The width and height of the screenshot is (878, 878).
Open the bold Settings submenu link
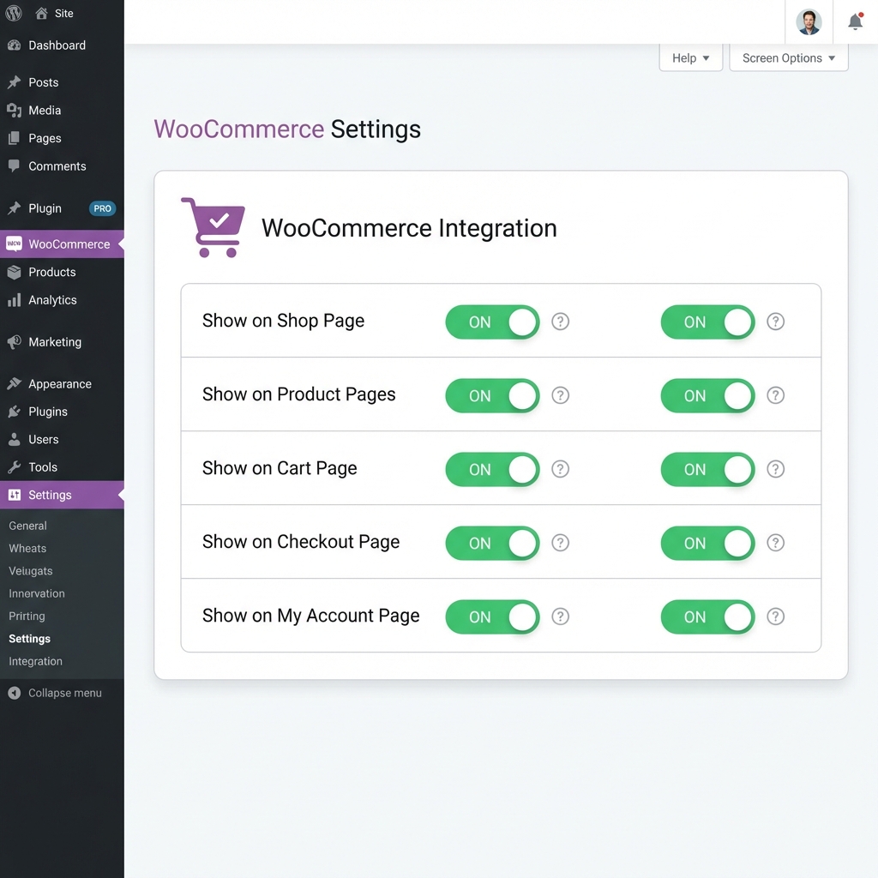click(x=30, y=639)
